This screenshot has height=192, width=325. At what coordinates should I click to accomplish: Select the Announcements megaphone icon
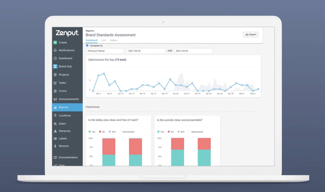[55, 99]
